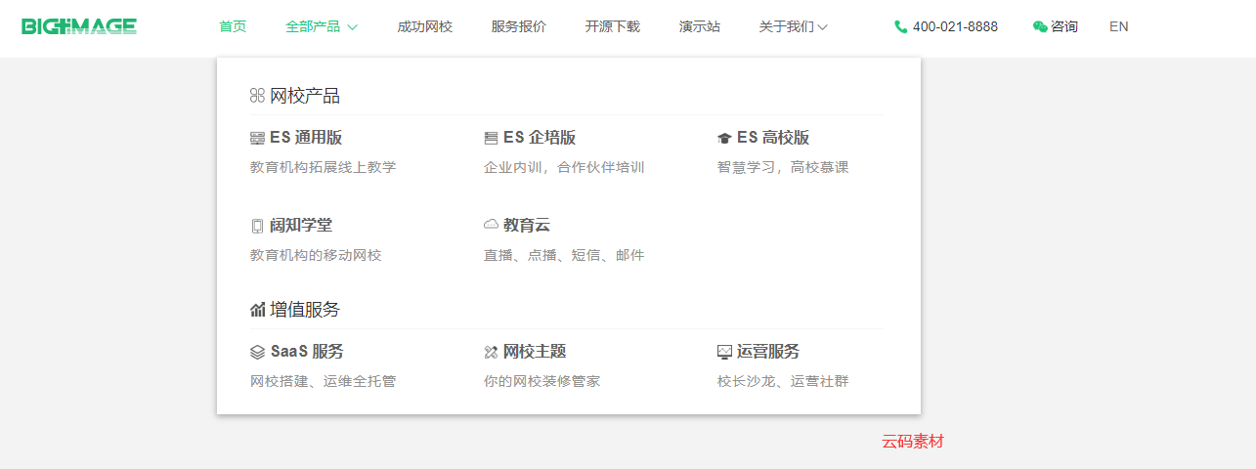Click the green phone icon
This screenshot has width=1256, height=469.
pos(900,27)
